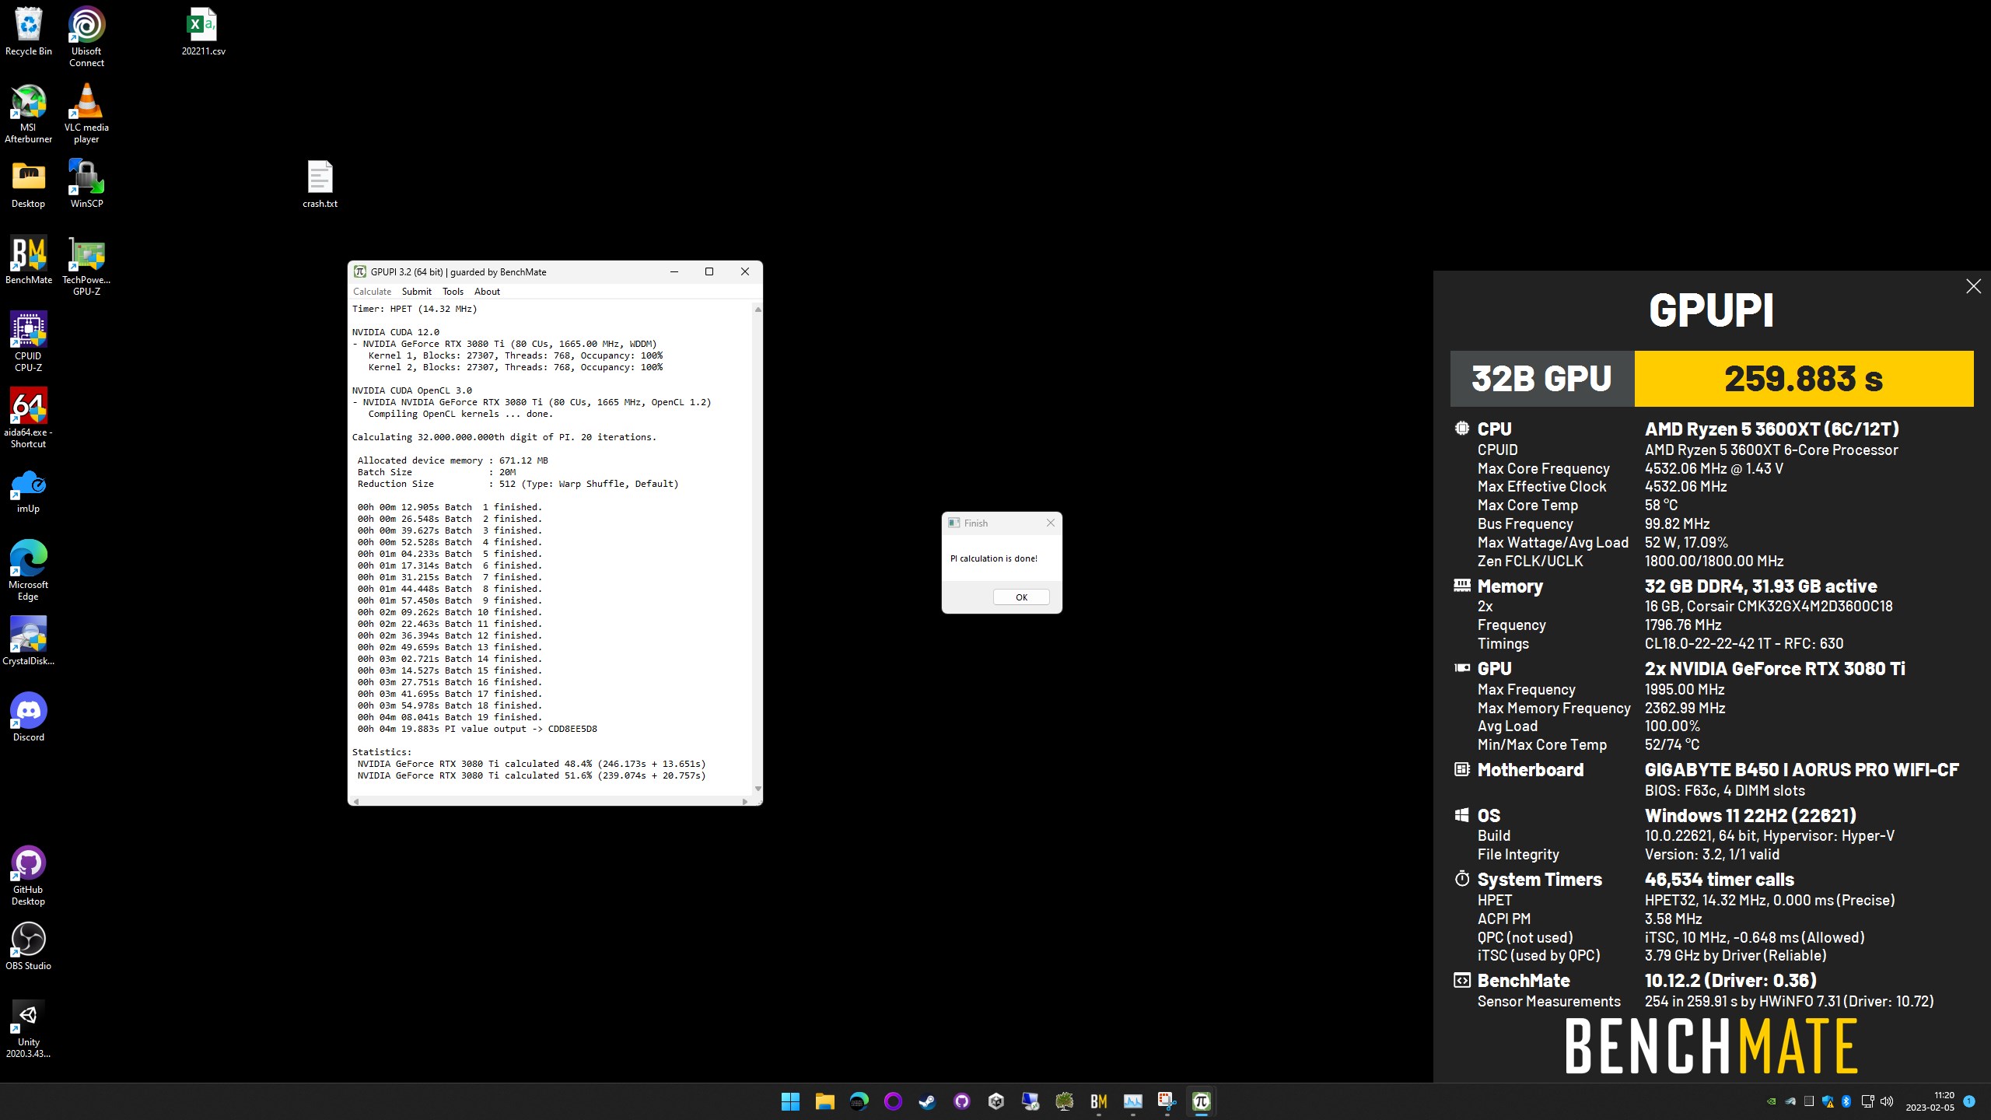Open the Snipping Tool taskbar icon
The width and height of the screenshot is (1991, 1120).
click(x=1167, y=1101)
